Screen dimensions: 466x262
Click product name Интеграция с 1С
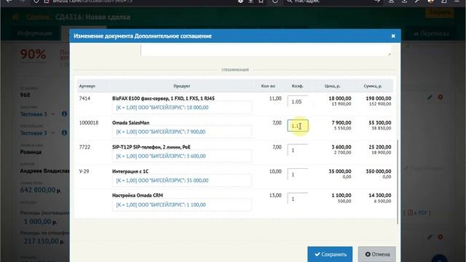(130, 172)
